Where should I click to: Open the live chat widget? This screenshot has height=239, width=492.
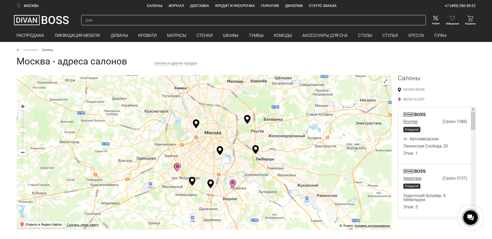click(470, 218)
